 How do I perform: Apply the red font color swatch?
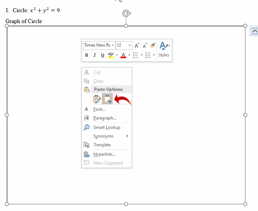(x=123, y=55)
